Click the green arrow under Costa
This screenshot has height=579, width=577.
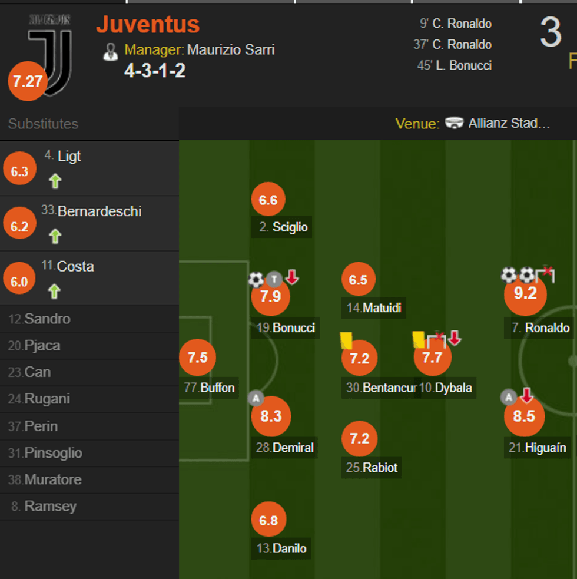[55, 292]
